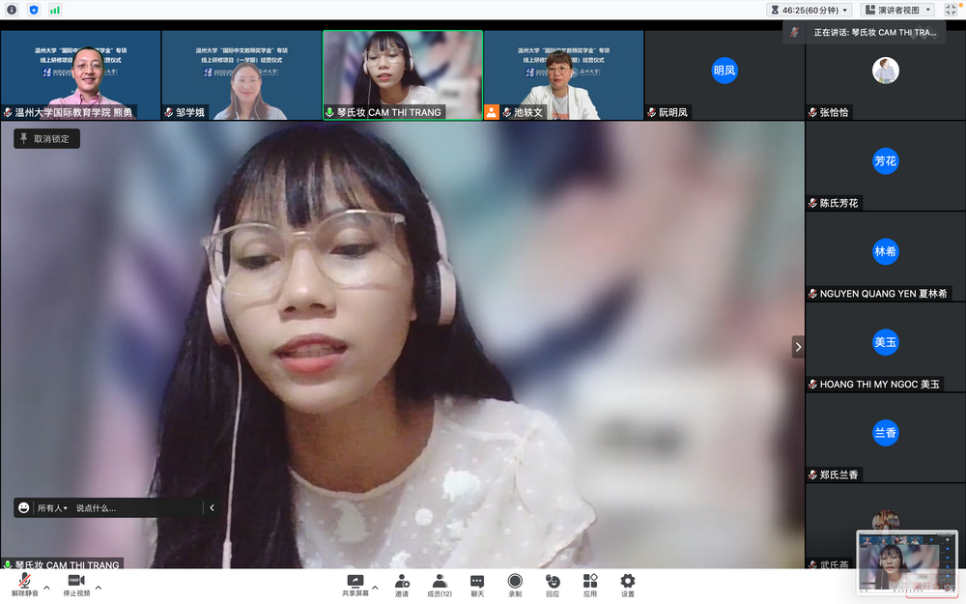The width and height of the screenshot is (966, 604).
Task: Expand audio options arrow beside 解除静音
Action: 46,587
